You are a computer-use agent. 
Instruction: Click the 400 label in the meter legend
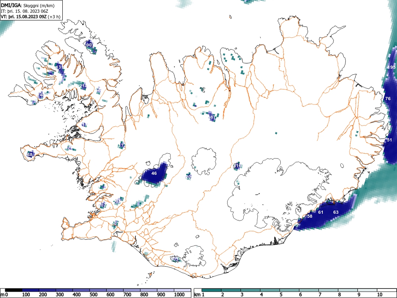77,295
